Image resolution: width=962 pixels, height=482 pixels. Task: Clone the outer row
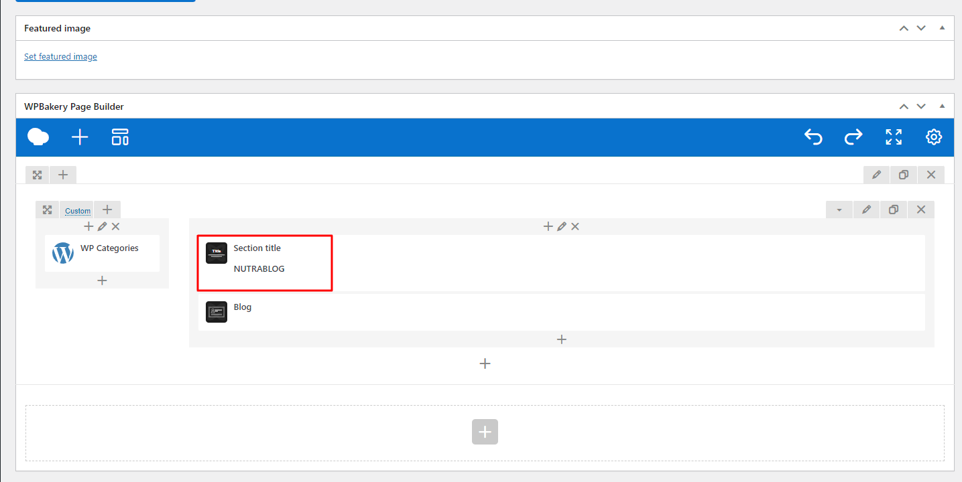click(x=904, y=175)
